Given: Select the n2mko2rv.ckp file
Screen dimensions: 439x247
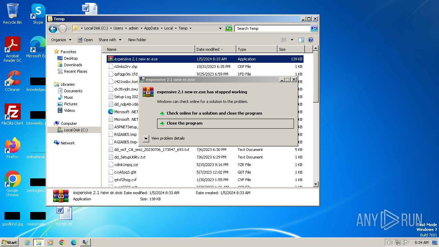Looking at the screenshot, I should pyautogui.click(x=205, y=67).
